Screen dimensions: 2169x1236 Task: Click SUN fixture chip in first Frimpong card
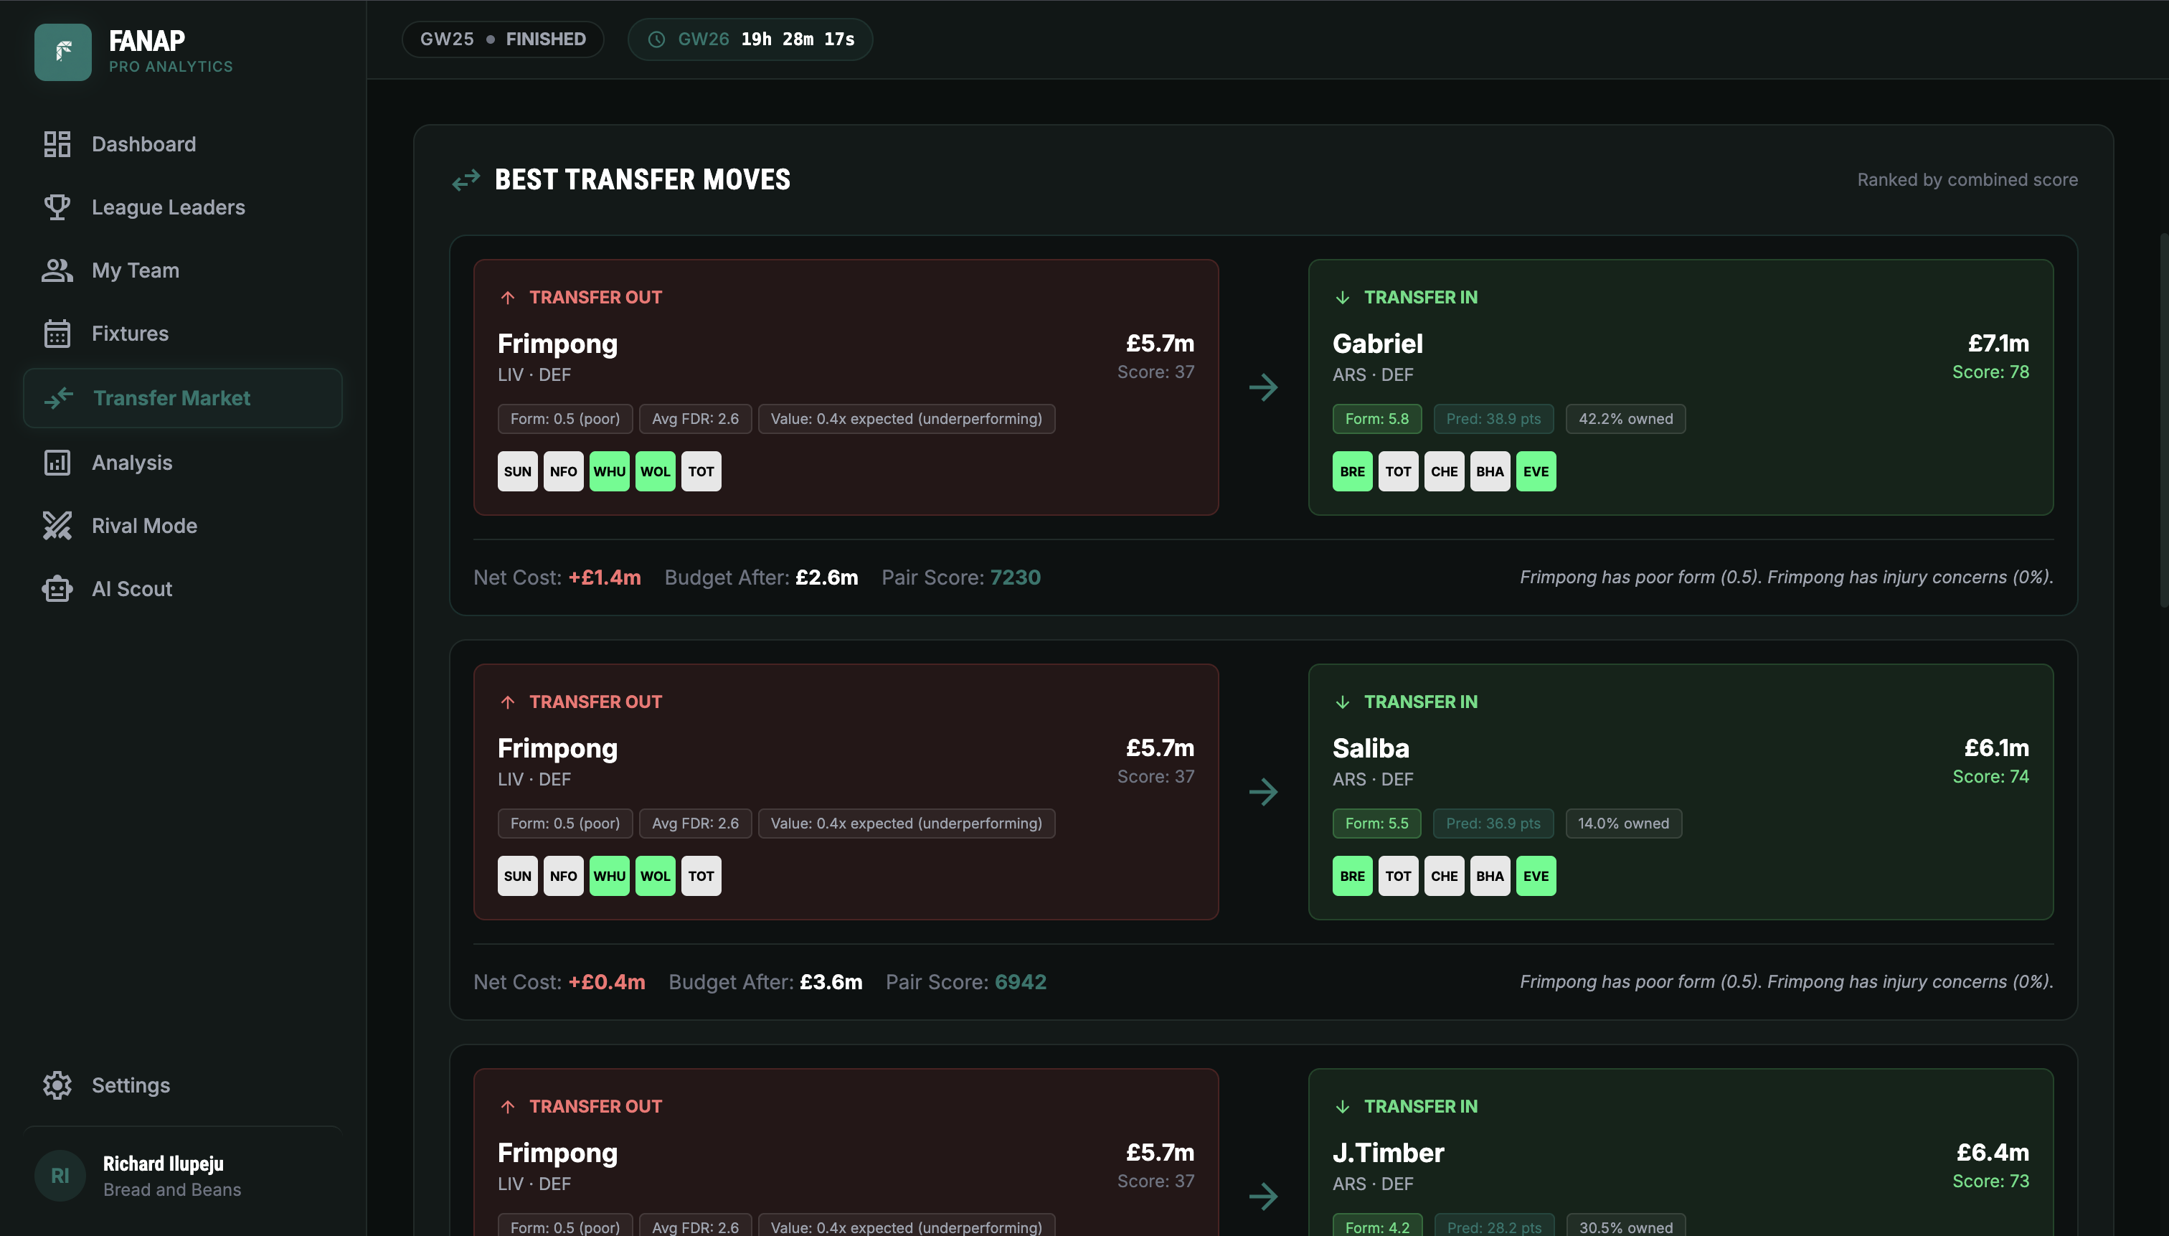pyautogui.click(x=518, y=471)
